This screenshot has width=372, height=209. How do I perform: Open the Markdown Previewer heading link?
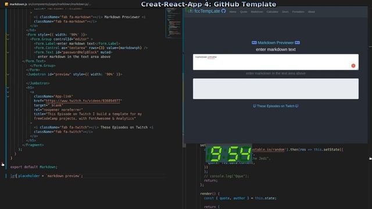(x=276, y=42)
